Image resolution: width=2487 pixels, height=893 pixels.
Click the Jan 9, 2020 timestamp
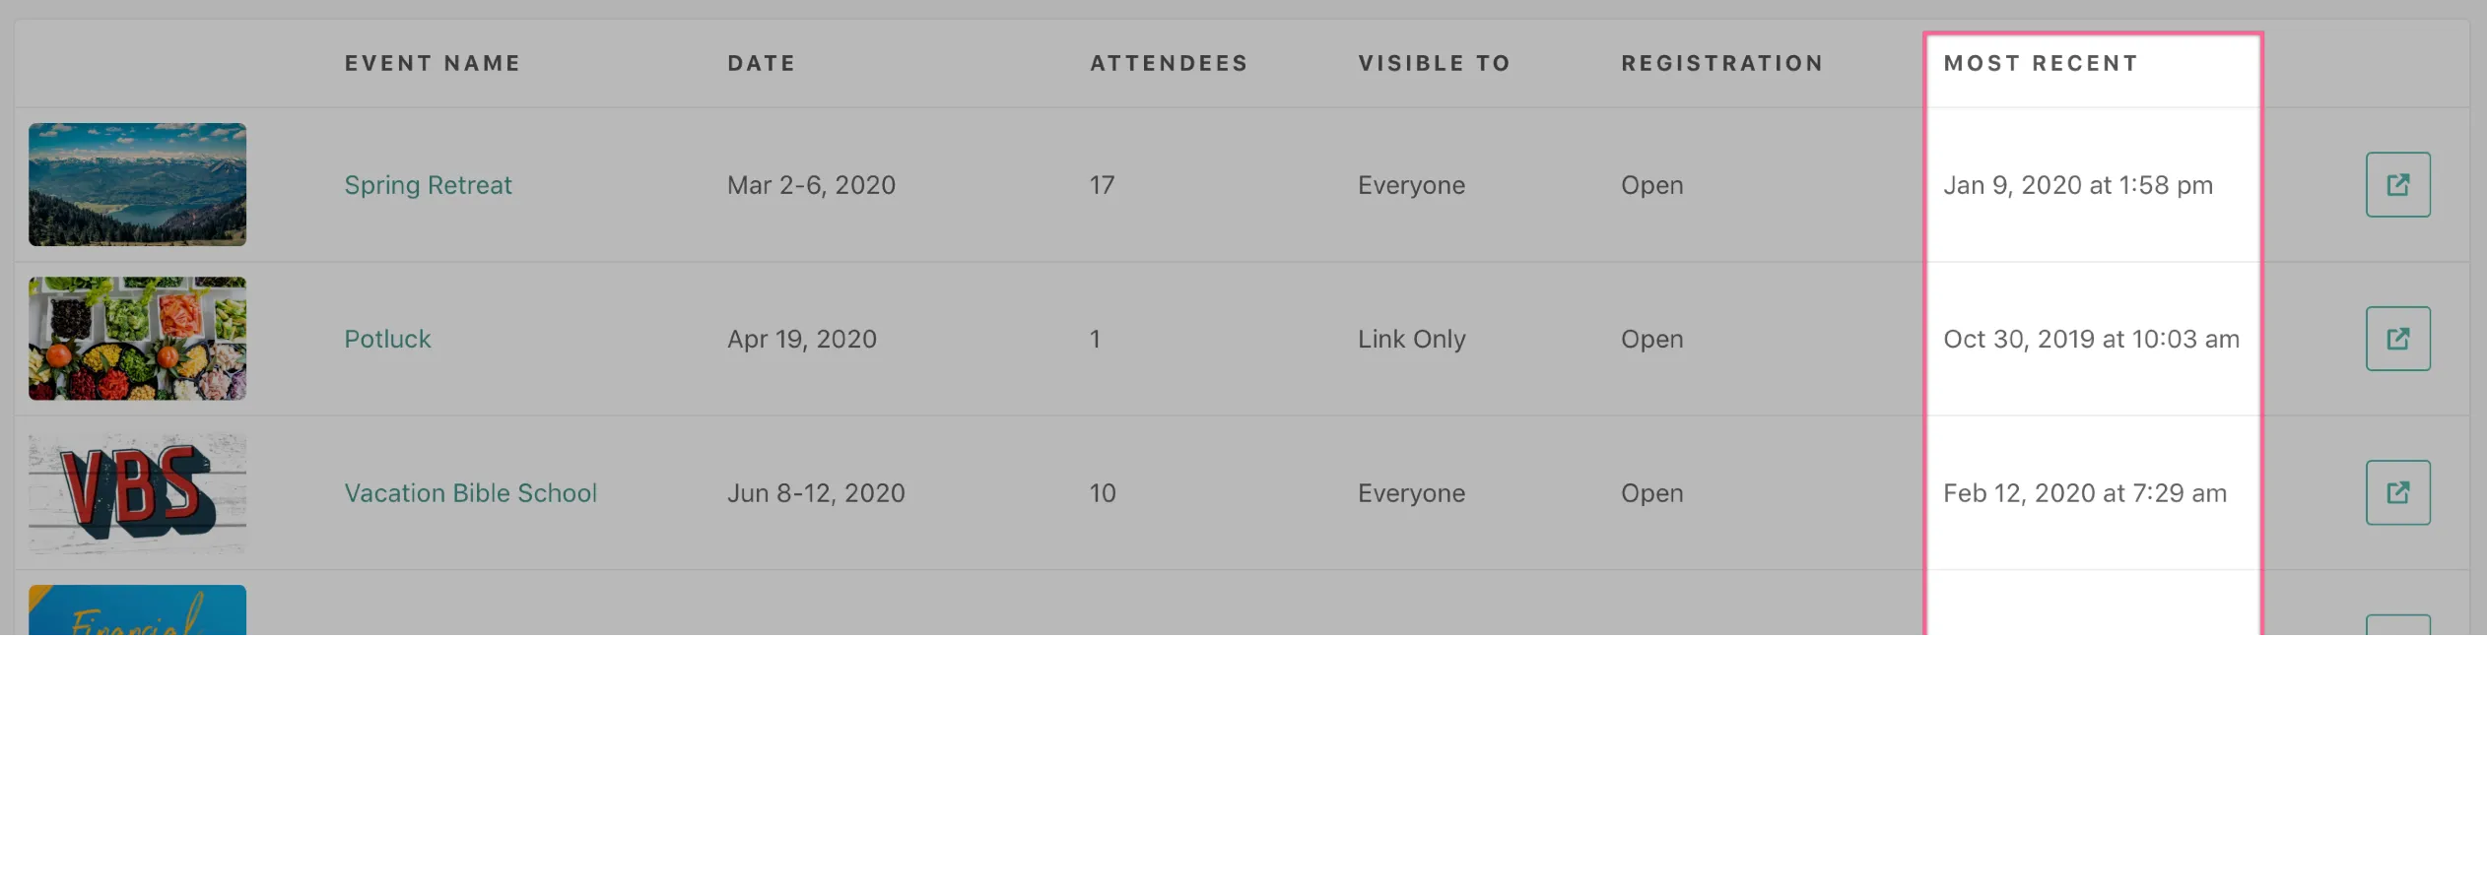[x=2077, y=185]
